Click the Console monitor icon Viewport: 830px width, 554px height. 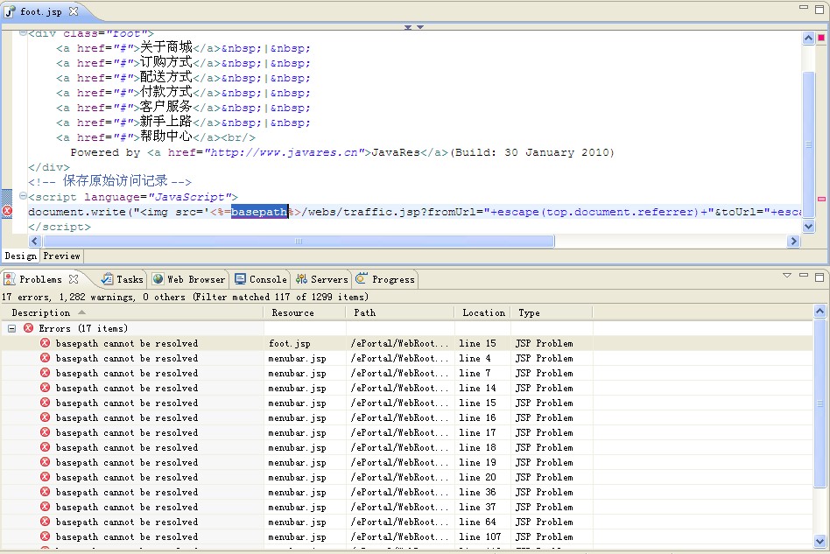(241, 279)
